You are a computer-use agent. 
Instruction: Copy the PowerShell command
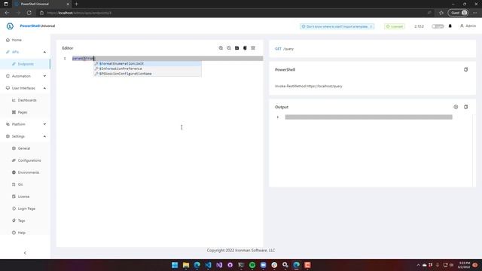pyautogui.click(x=465, y=70)
